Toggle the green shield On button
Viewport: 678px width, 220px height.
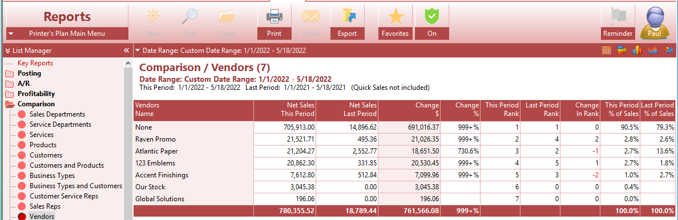[x=431, y=22]
